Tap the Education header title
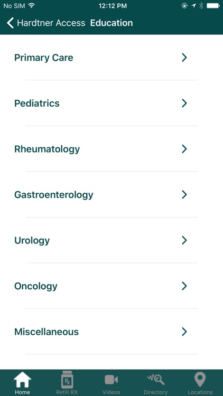This screenshot has width=223, height=396. coord(111,23)
